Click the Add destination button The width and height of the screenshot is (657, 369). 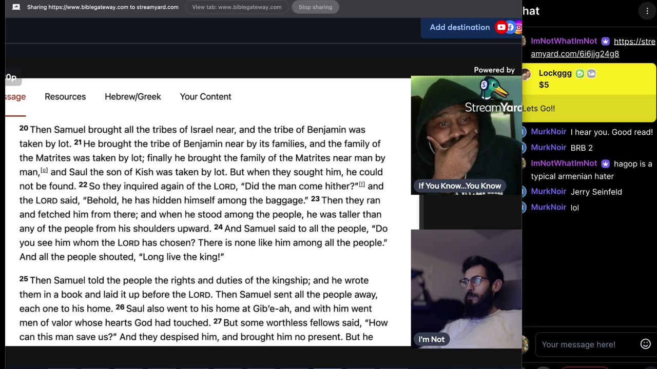460,27
